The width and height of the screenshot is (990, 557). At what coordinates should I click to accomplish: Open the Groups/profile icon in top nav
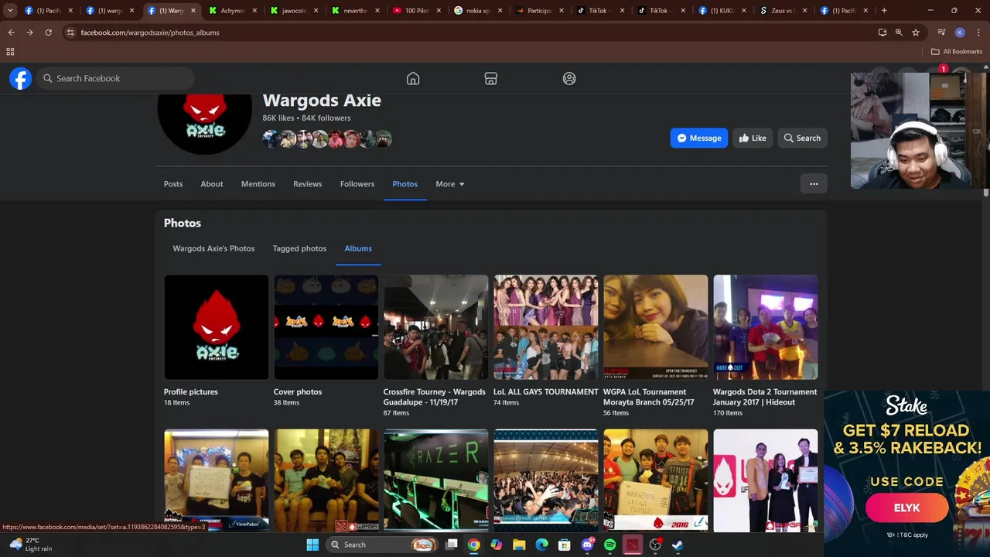pos(569,78)
